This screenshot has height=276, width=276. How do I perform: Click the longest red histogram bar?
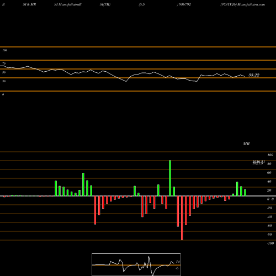tap(182, 218)
